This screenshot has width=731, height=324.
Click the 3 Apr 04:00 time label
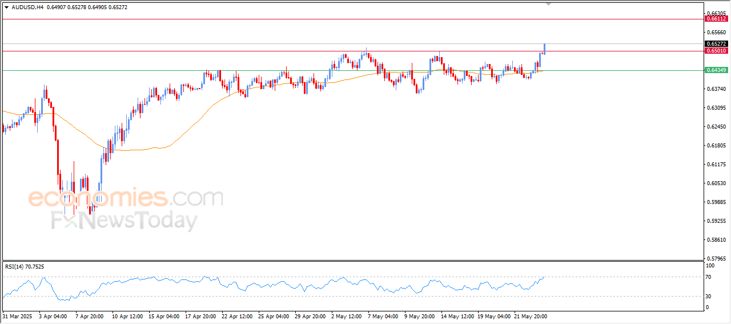pyautogui.click(x=53, y=315)
